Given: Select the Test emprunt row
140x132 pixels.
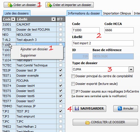Looking at the screenshot, I should (x=34, y=116).
